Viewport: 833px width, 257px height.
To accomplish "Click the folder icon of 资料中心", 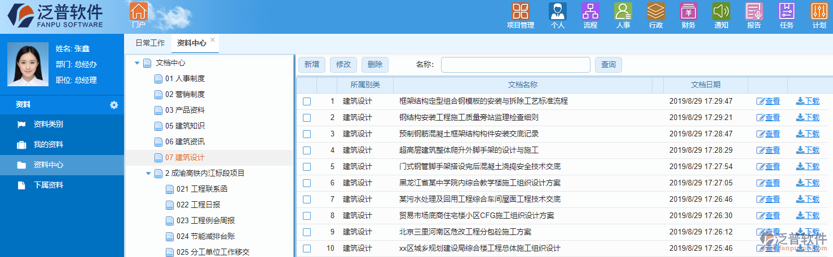I will point(21,165).
